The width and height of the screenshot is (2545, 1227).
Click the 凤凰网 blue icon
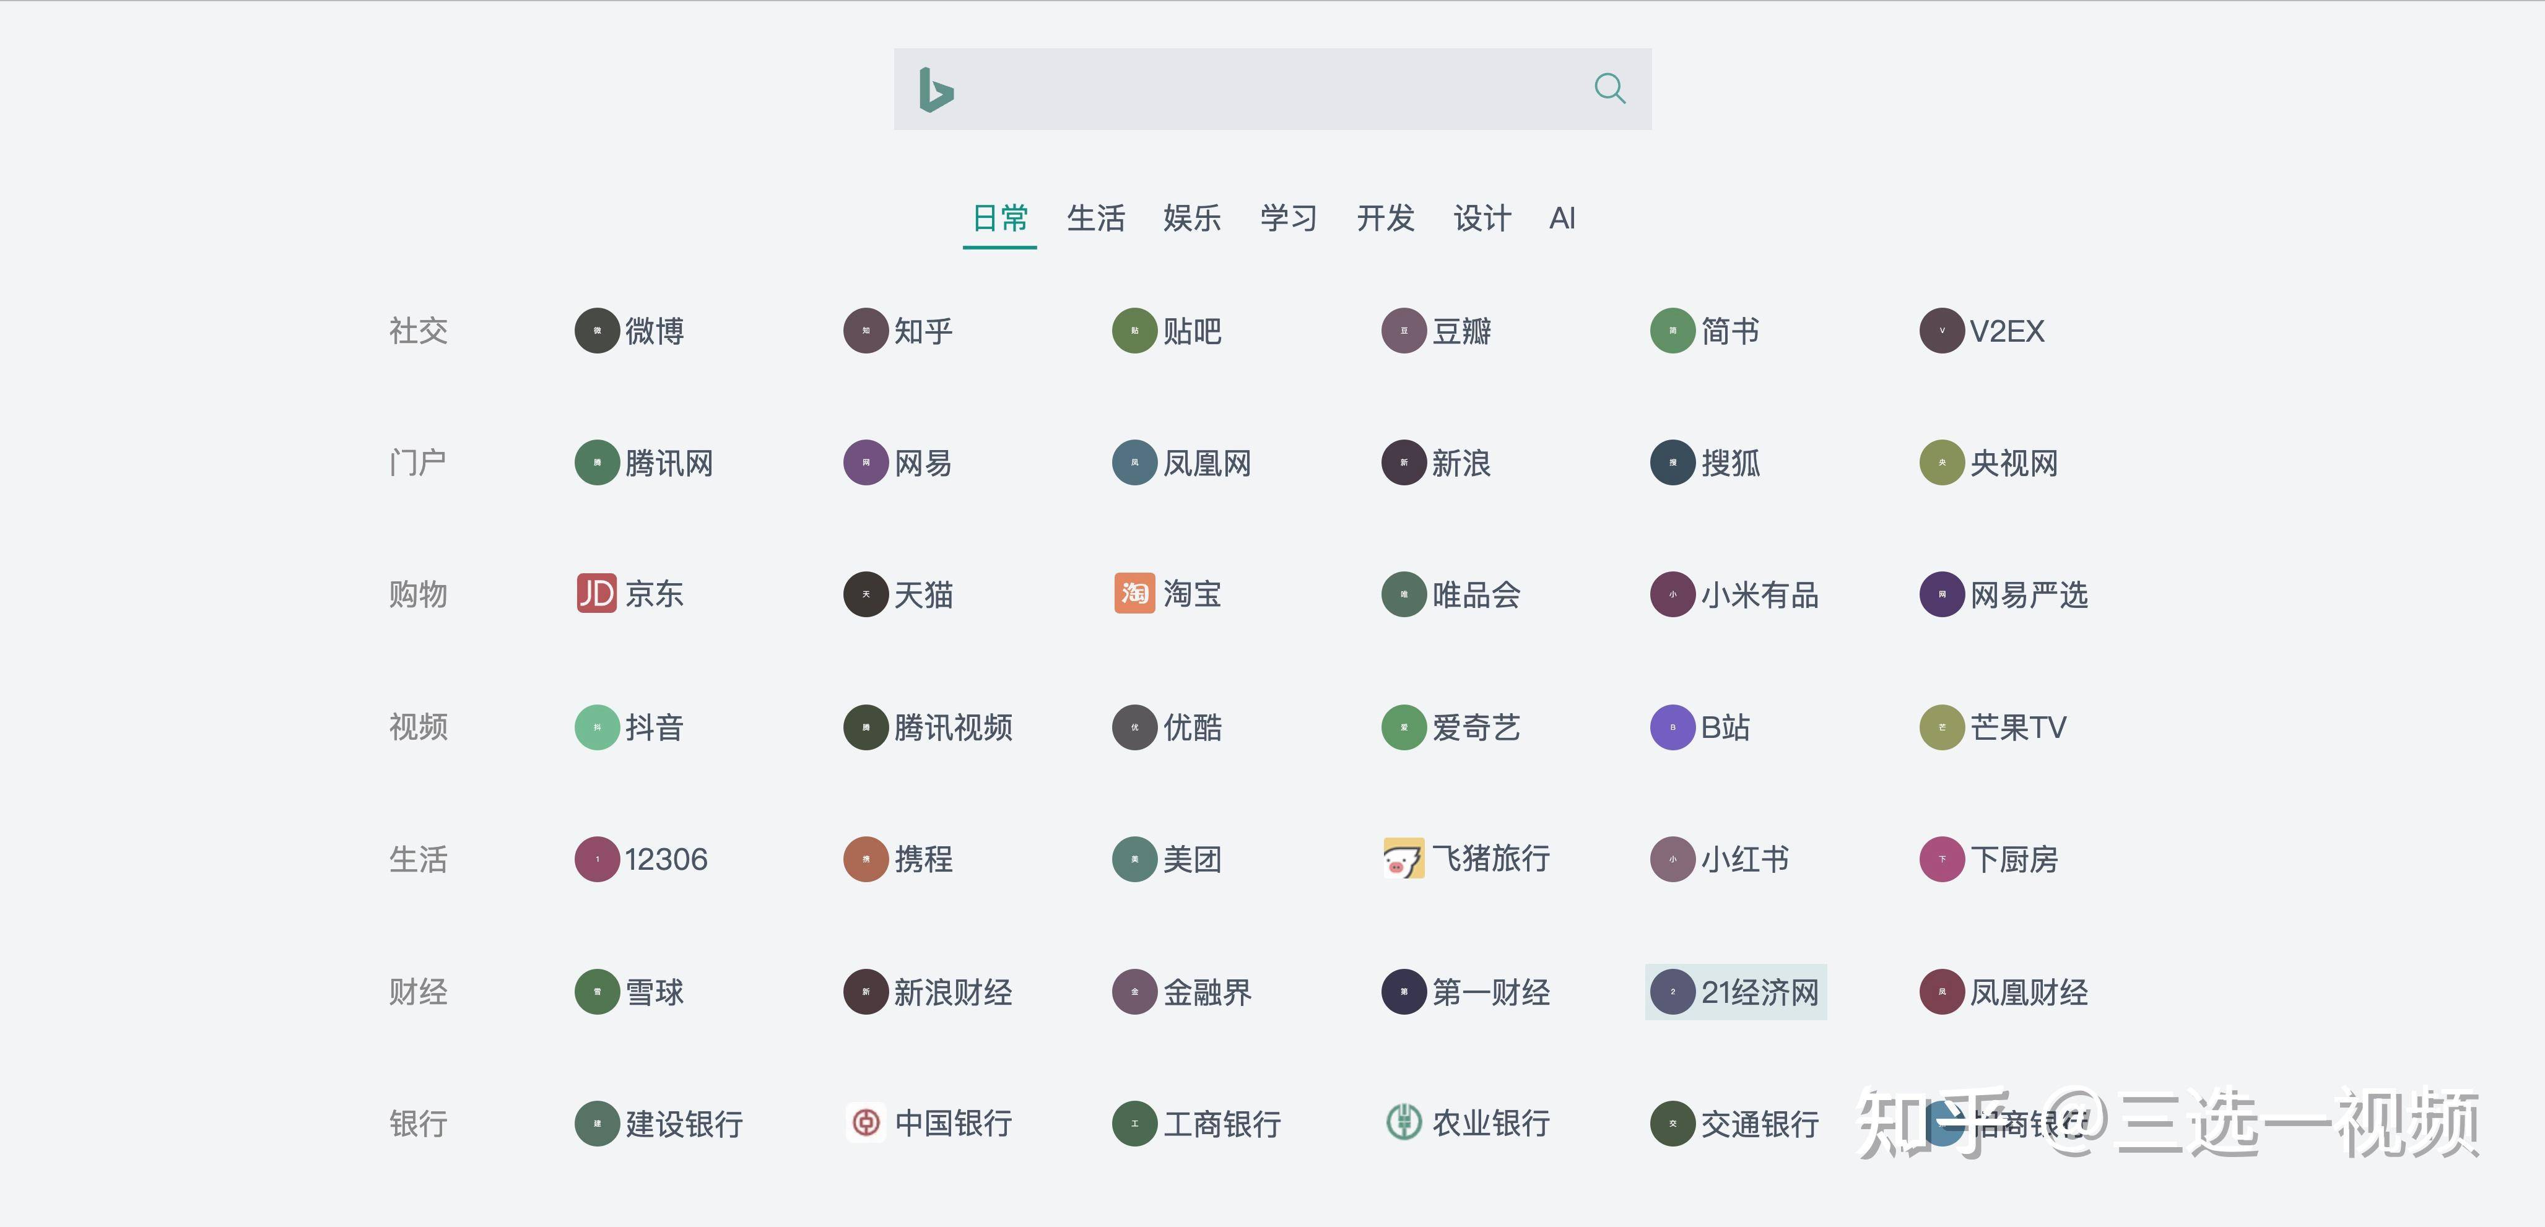pos(1134,462)
